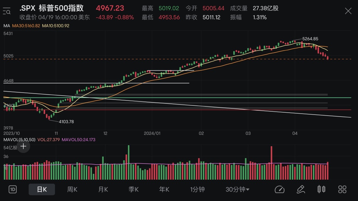Viewport: 358px width, 201px height.
Task: Tap the .SPX 标普500指数 title
Action: click(x=52, y=8)
